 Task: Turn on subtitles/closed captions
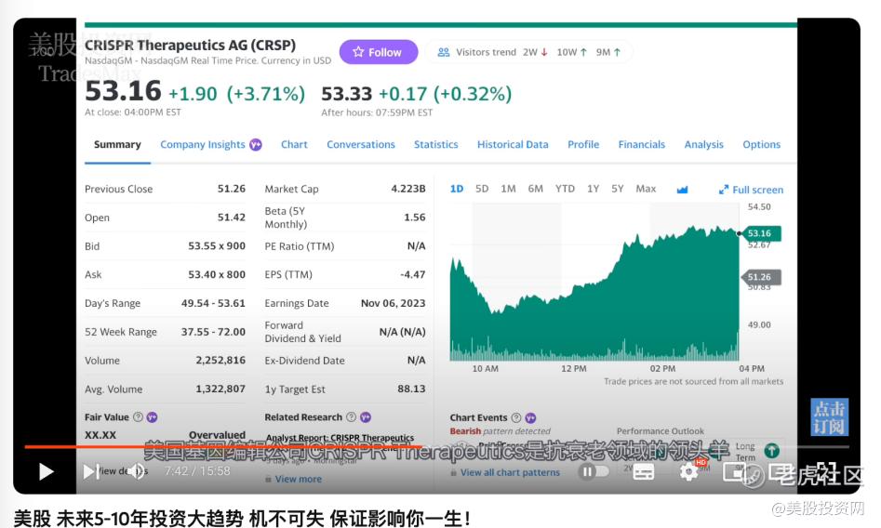tap(644, 472)
